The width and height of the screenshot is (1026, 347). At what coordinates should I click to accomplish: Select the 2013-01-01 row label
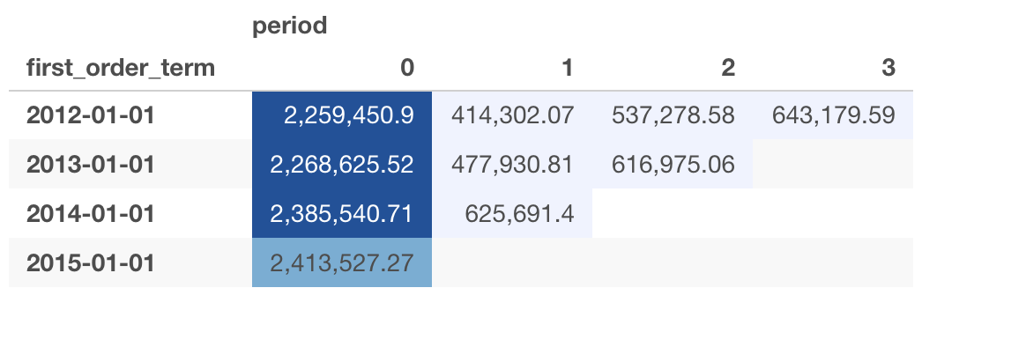click(91, 164)
